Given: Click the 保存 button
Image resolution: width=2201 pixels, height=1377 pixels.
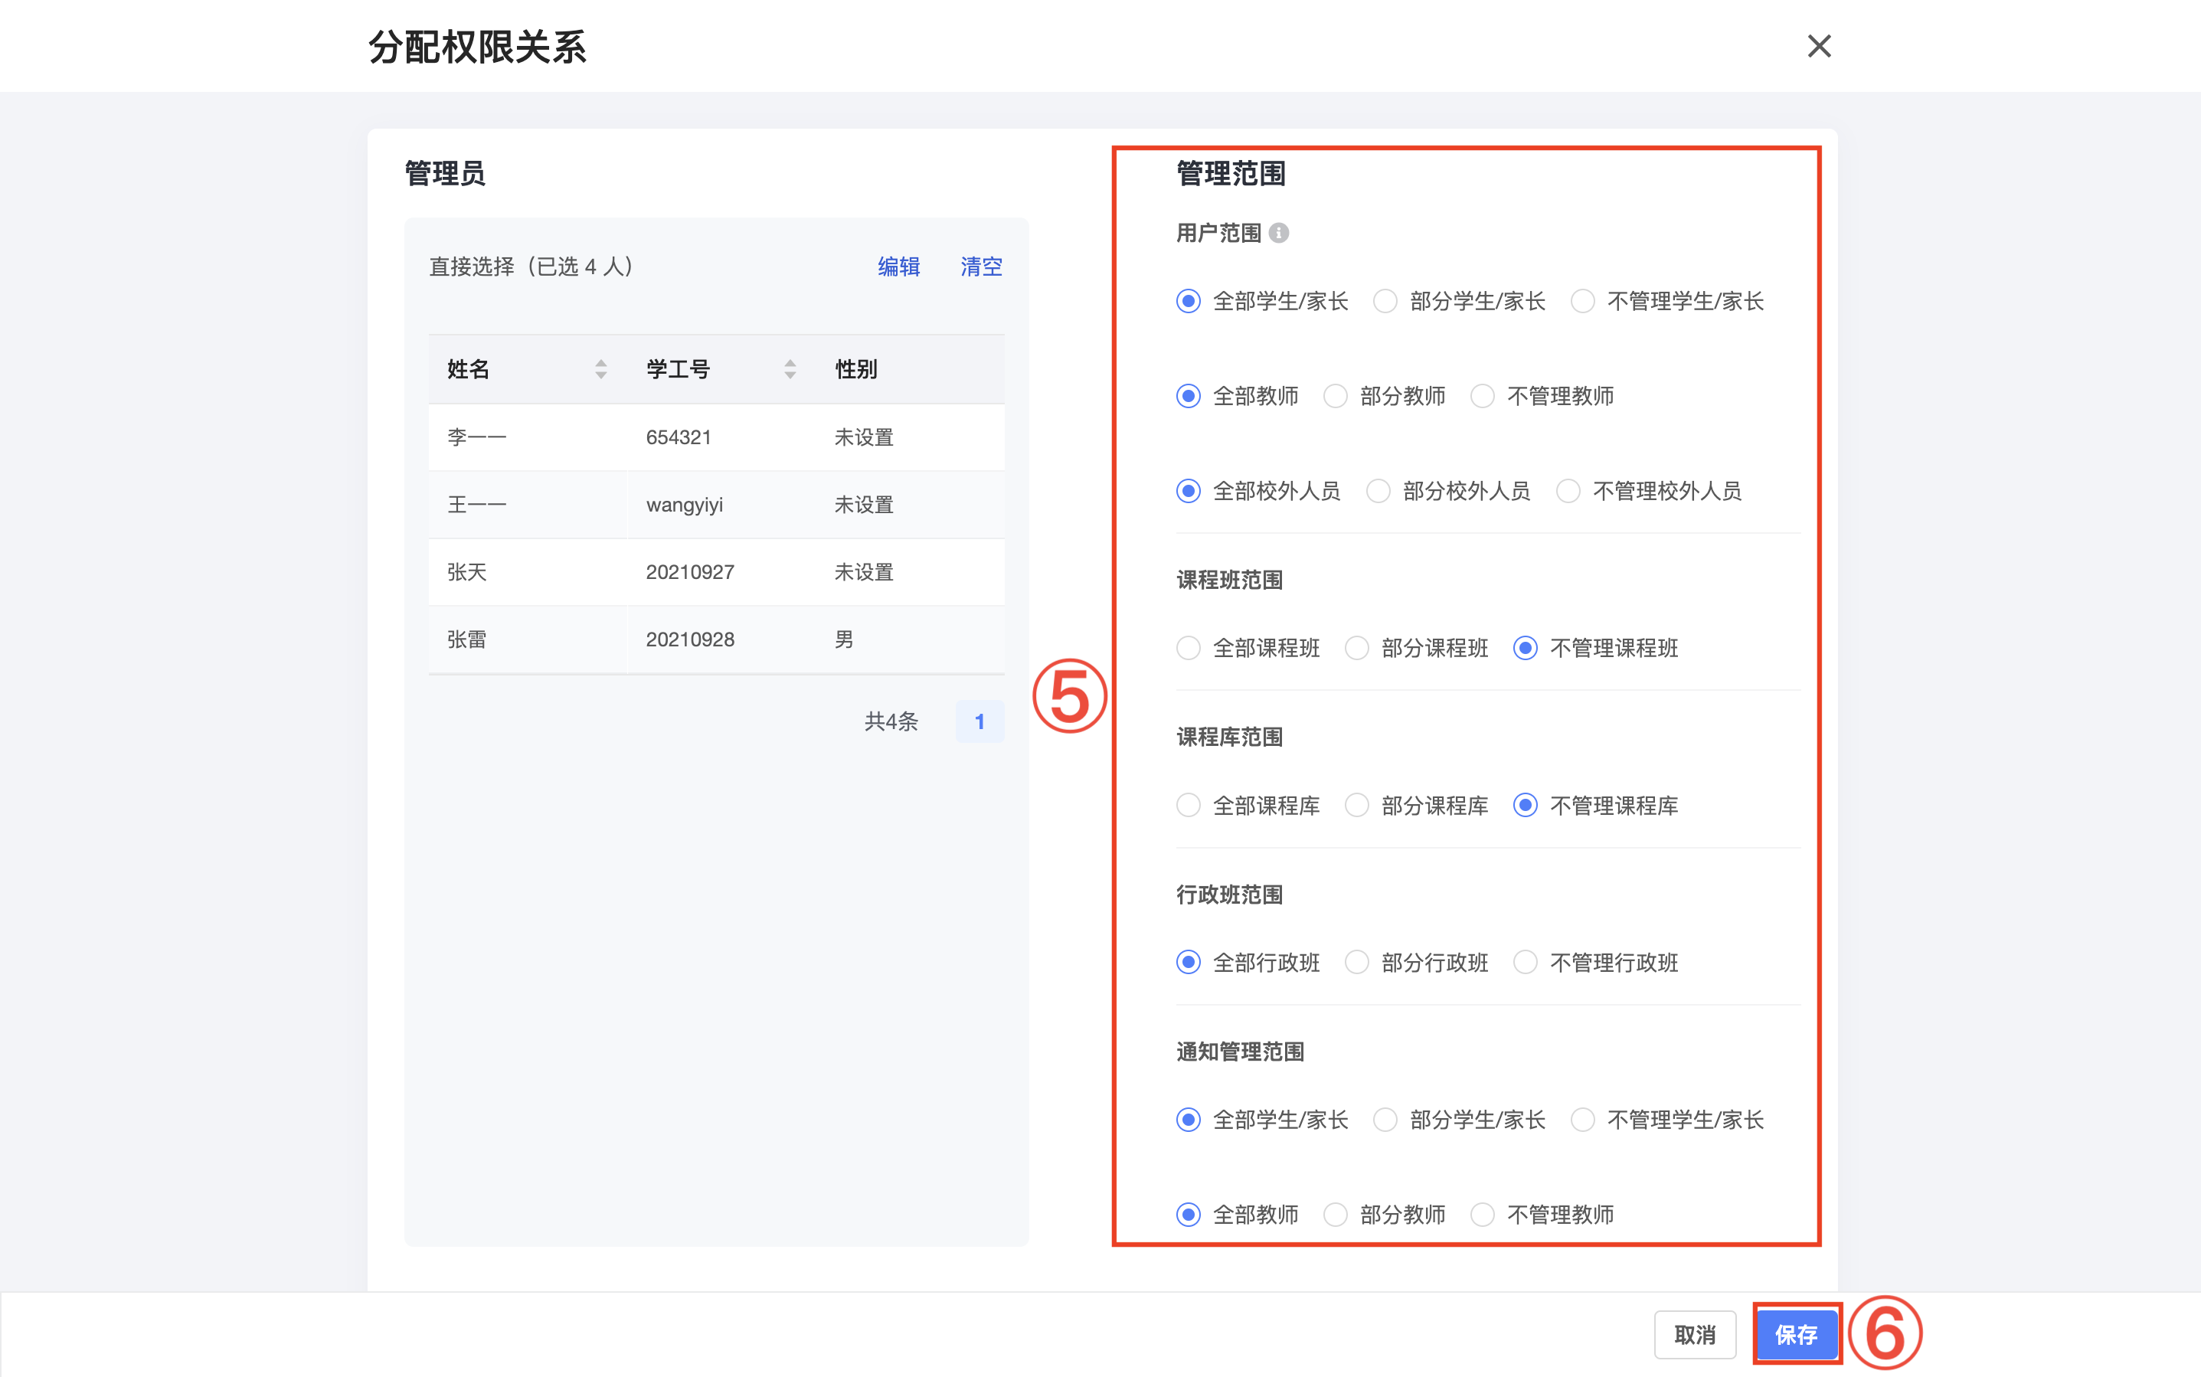Looking at the screenshot, I should click(x=1796, y=1334).
